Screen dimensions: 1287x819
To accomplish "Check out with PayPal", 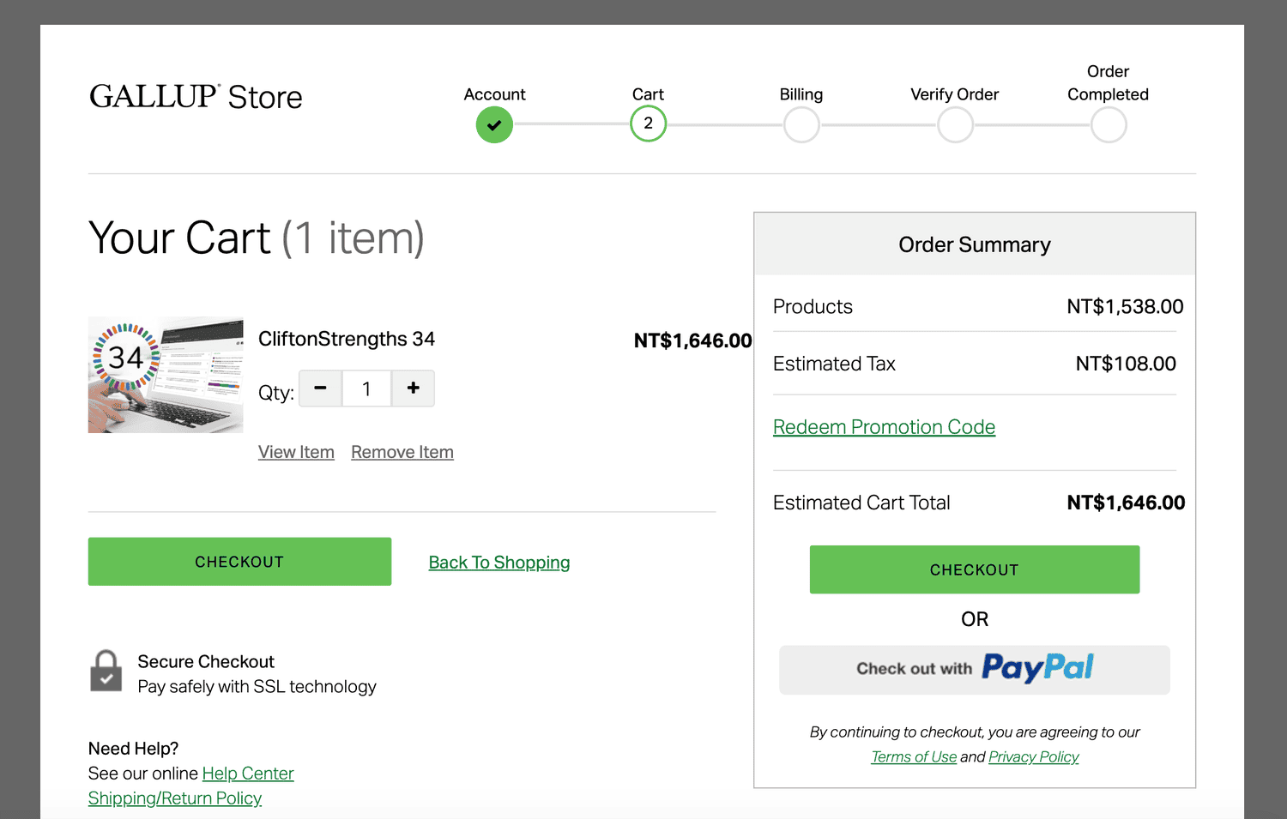I will (975, 670).
